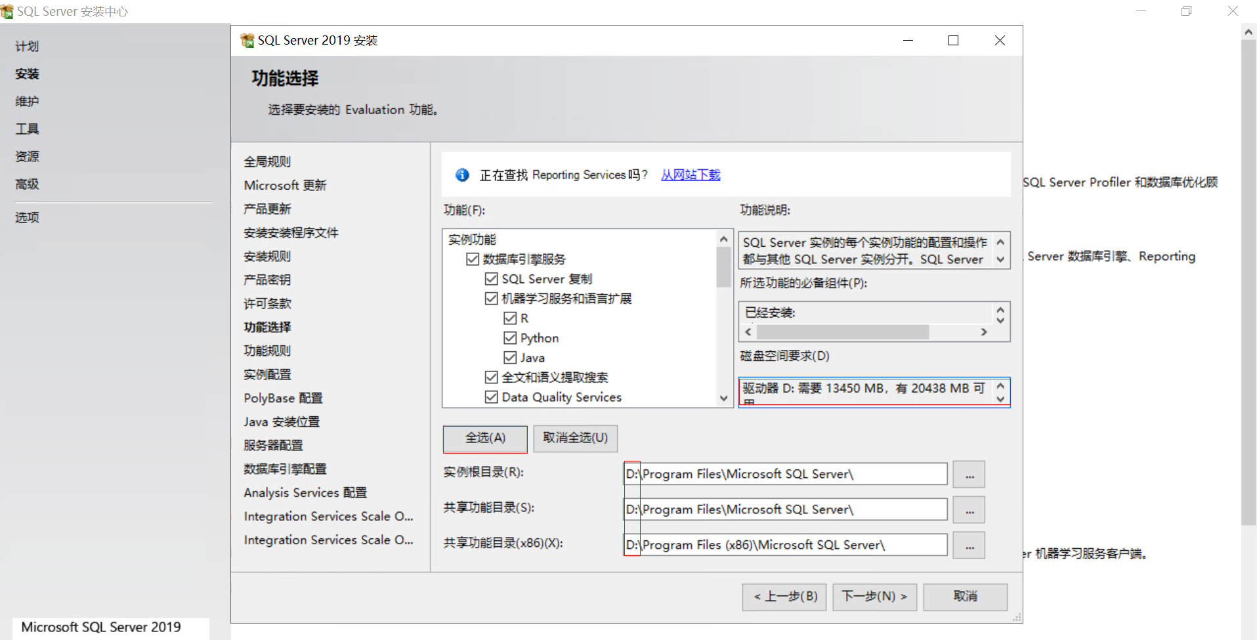Click the feature list scroll down arrow

pos(723,398)
